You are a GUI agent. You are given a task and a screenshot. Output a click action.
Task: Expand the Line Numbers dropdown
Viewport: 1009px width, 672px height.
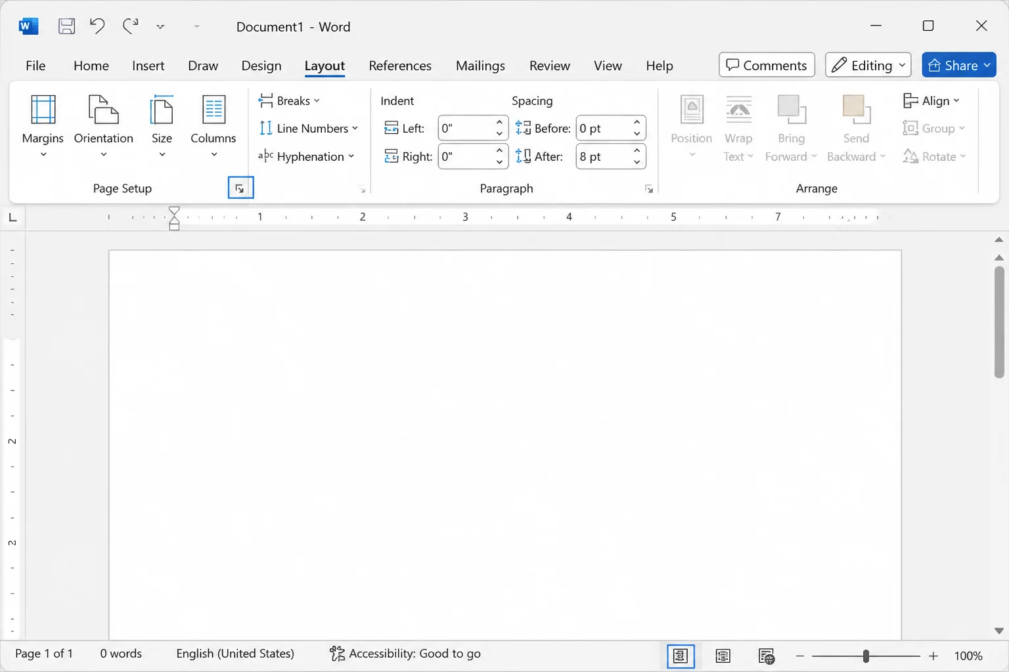click(x=308, y=129)
